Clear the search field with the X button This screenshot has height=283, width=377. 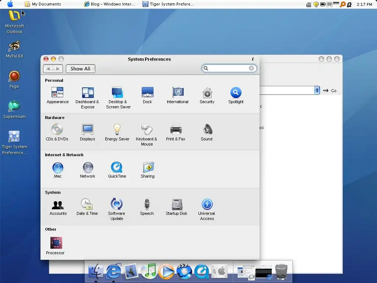coord(251,68)
